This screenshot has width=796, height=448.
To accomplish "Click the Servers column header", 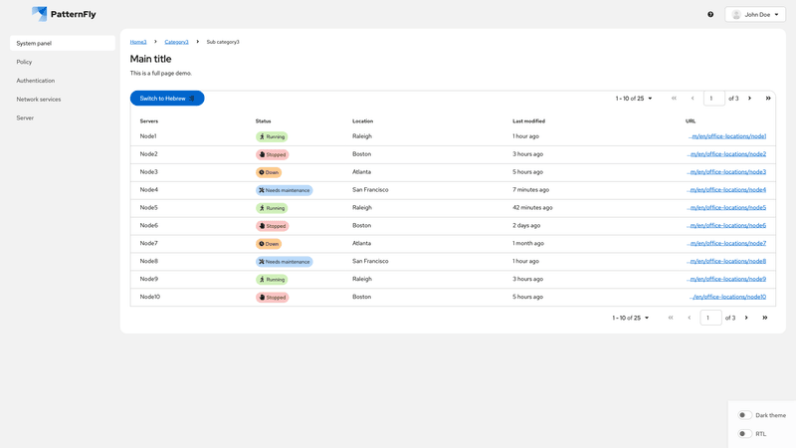I will tap(148, 120).
